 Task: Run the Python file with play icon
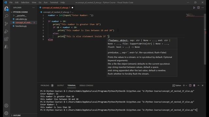tap(194, 8)
